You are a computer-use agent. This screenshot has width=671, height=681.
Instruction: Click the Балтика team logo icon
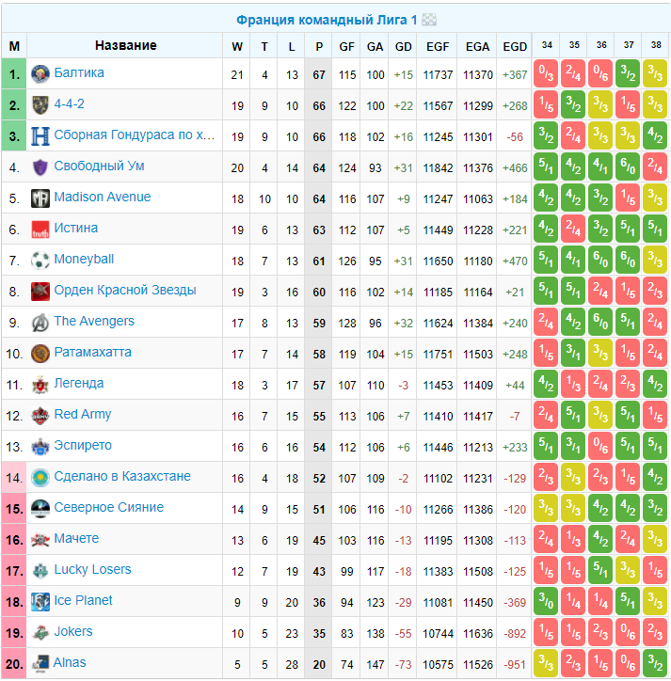pyautogui.click(x=40, y=73)
